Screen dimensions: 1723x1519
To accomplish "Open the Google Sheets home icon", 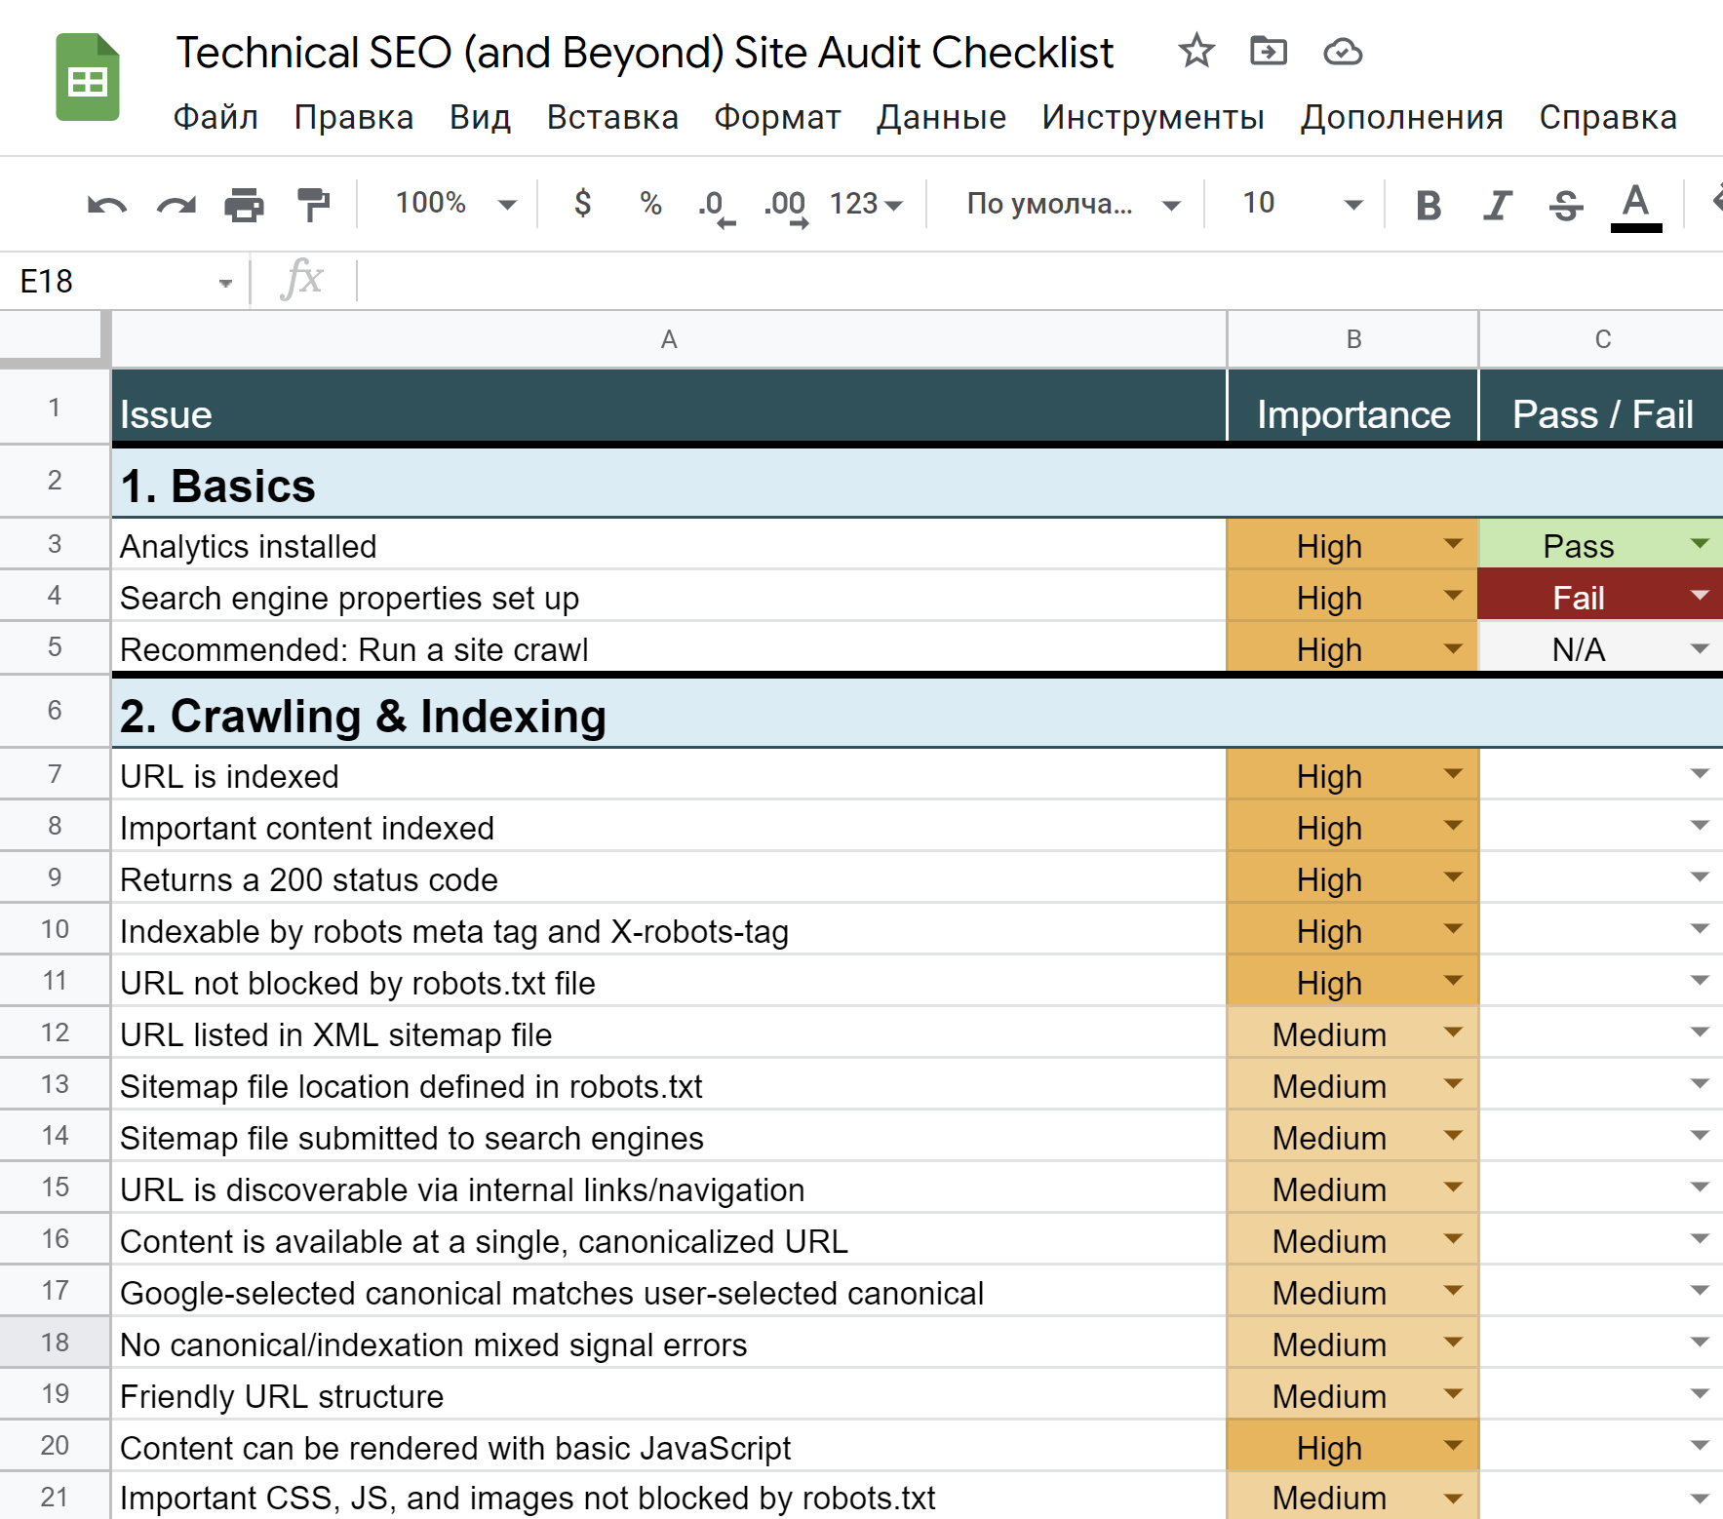I will coord(88,78).
